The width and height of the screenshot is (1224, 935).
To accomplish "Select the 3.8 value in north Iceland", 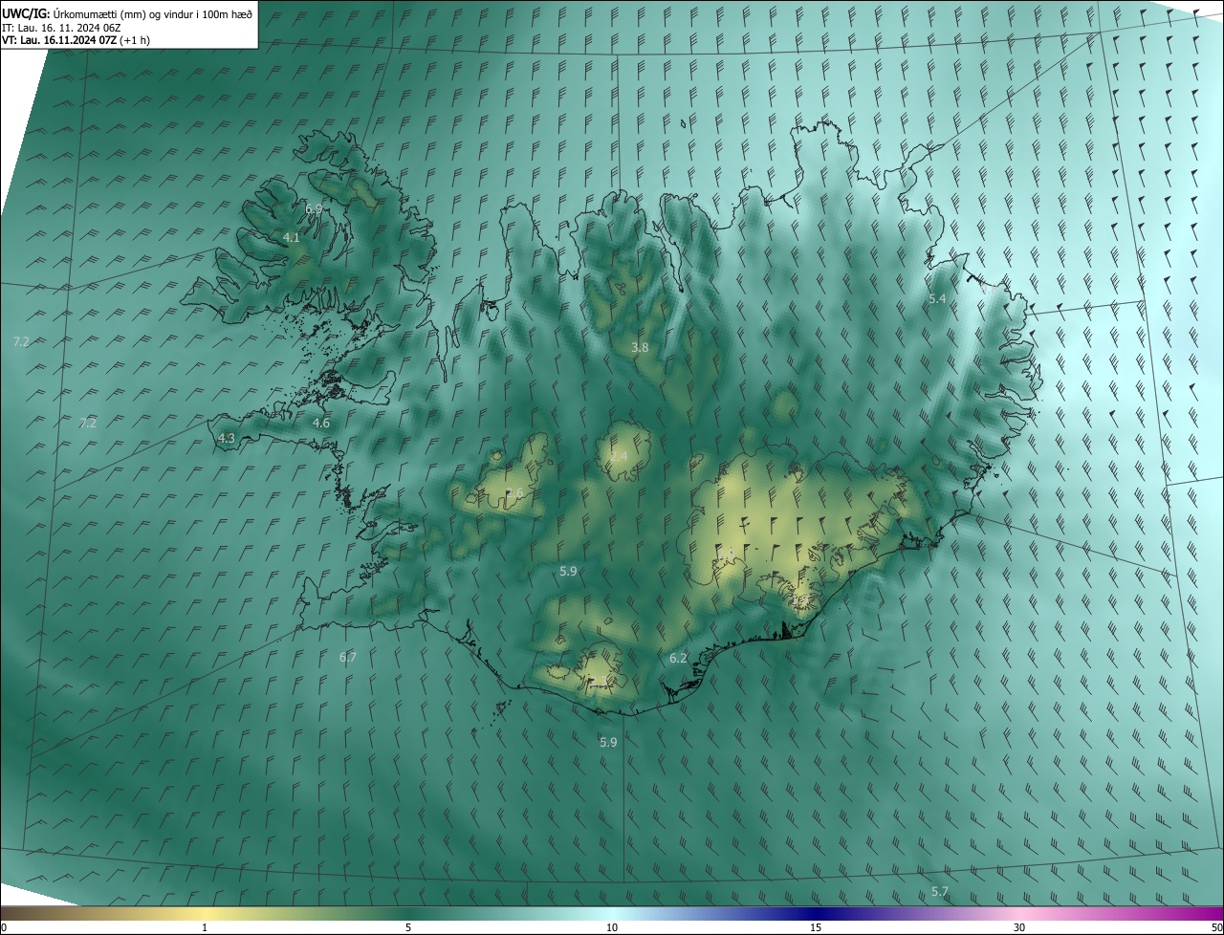I will point(640,348).
